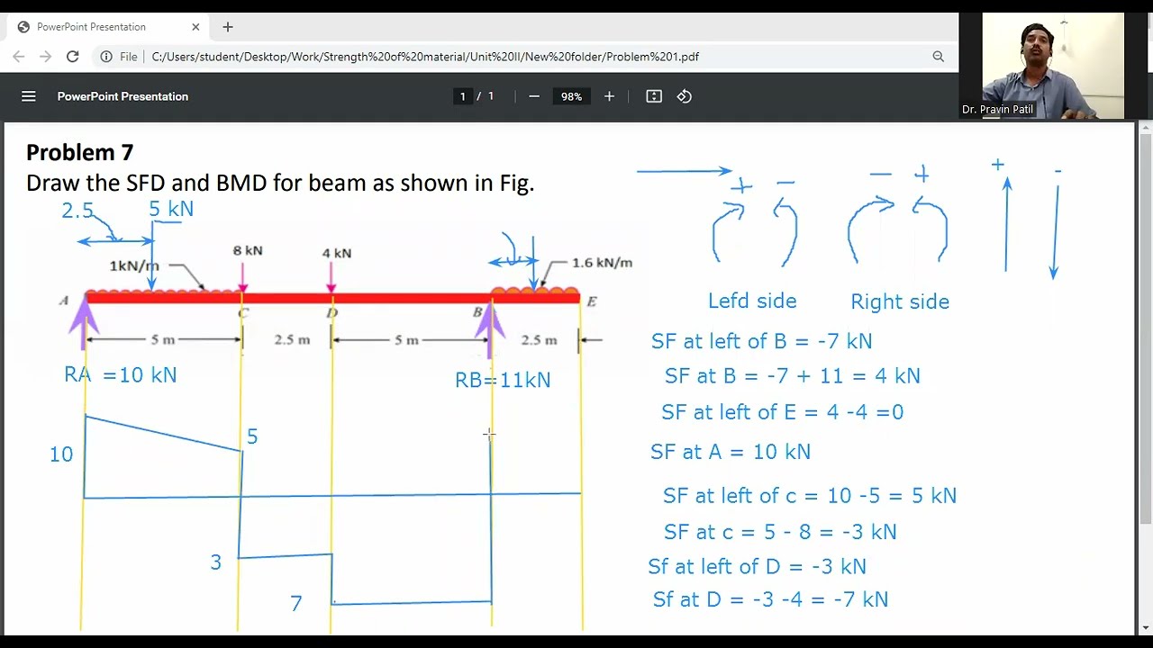Click the '4 kN' load label

tap(337, 253)
